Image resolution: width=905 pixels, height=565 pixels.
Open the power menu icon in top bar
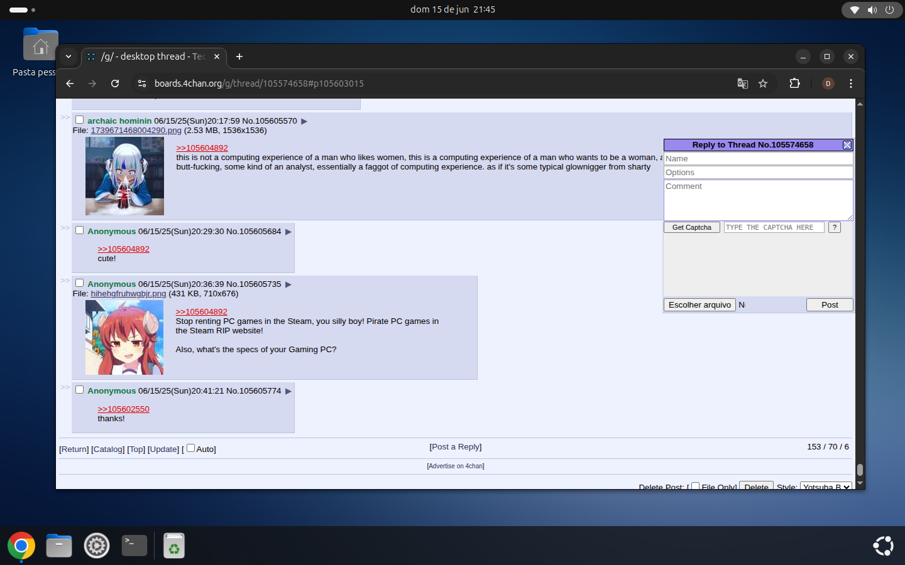click(889, 10)
